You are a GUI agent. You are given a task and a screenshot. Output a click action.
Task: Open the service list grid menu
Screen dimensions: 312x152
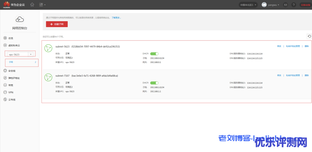pos(42,5)
